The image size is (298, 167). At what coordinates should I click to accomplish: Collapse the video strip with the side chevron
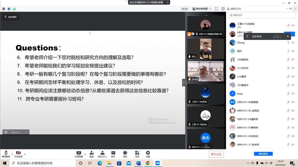point(184,83)
